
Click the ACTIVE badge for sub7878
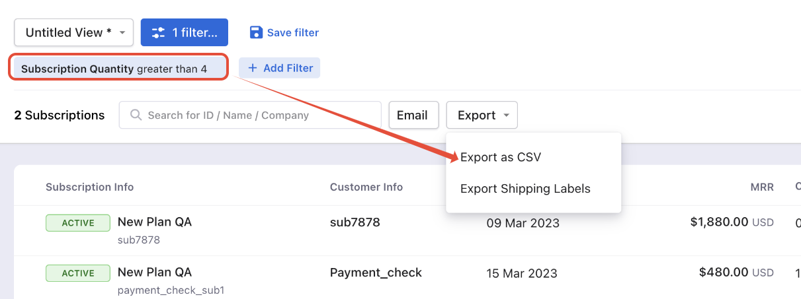pyautogui.click(x=78, y=222)
